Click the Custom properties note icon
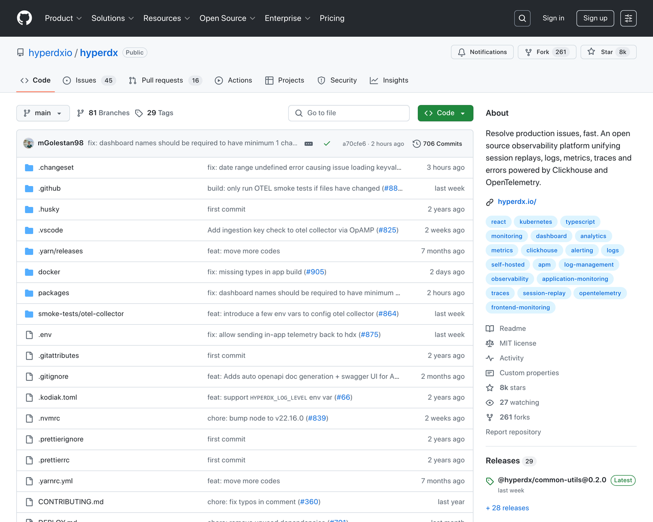The width and height of the screenshot is (653, 522). pyautogui.click(x=490, y=373)
